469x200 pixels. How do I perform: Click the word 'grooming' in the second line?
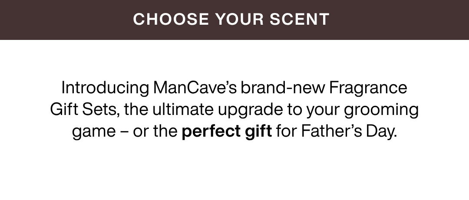pos(381,110)
